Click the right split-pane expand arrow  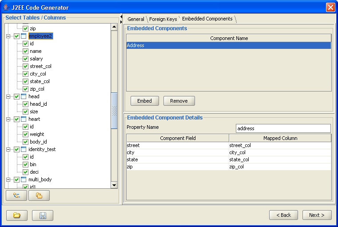click(x=121, y=22)
